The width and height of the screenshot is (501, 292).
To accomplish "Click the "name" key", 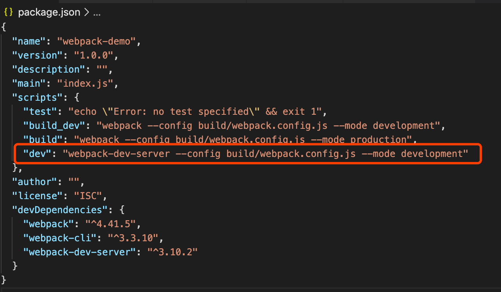I will tap(29, 41).
